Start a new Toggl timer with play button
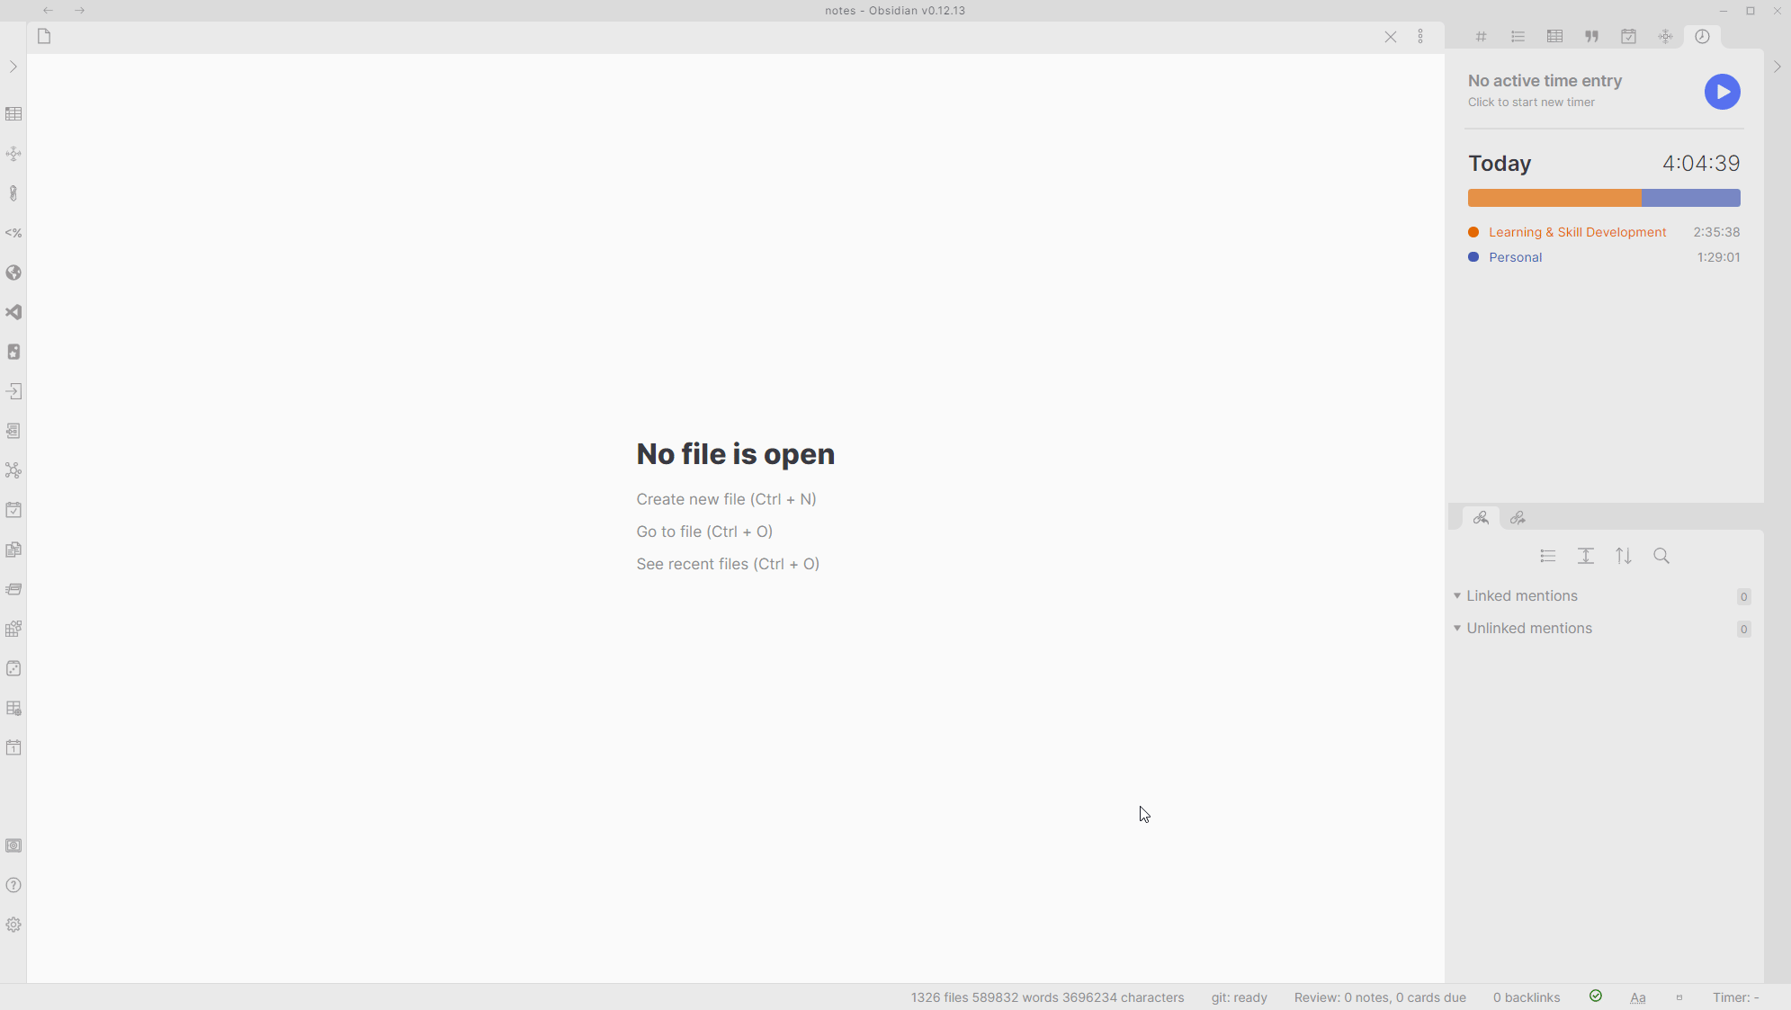 point(1722,92)
